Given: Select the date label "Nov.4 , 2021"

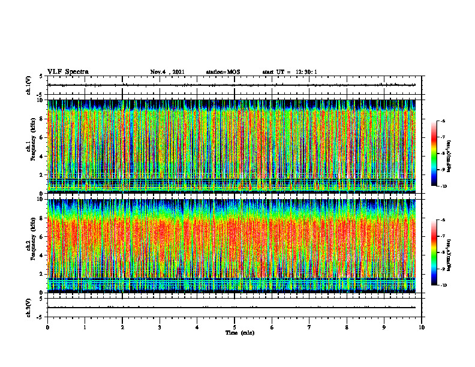Looking at the screenshot, I should [167, 72].
